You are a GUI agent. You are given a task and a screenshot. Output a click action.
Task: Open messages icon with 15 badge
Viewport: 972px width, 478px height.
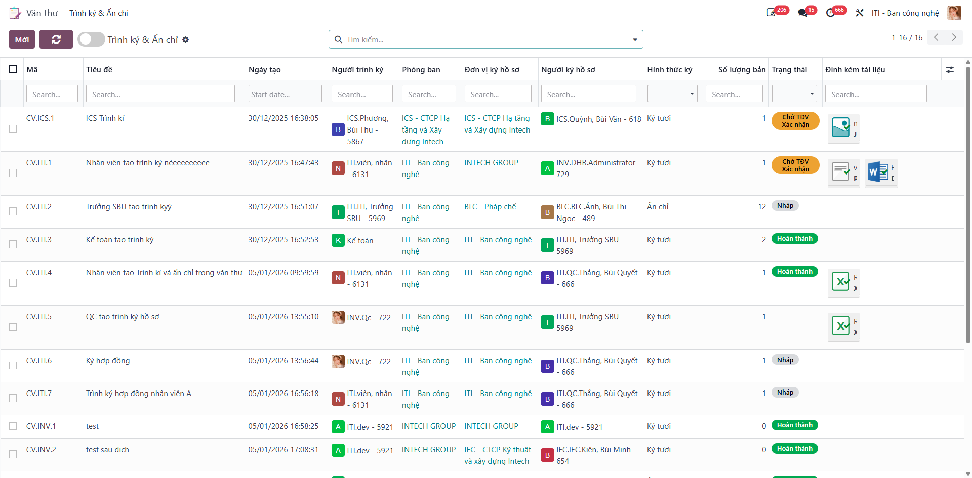tap(803, 13)
